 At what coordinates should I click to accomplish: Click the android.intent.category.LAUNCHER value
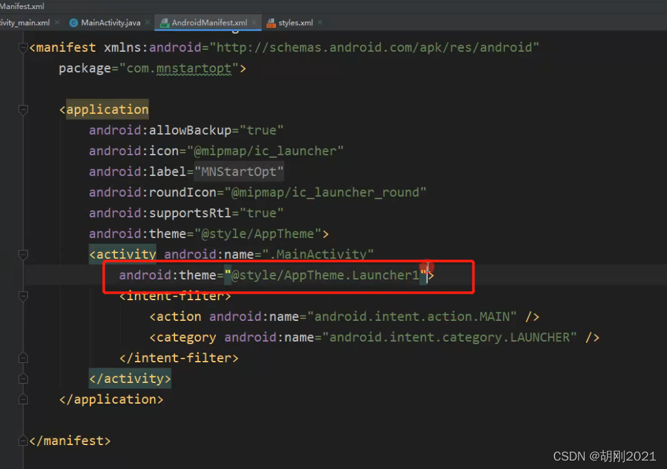pyautogui.click(x=449, y=338)
